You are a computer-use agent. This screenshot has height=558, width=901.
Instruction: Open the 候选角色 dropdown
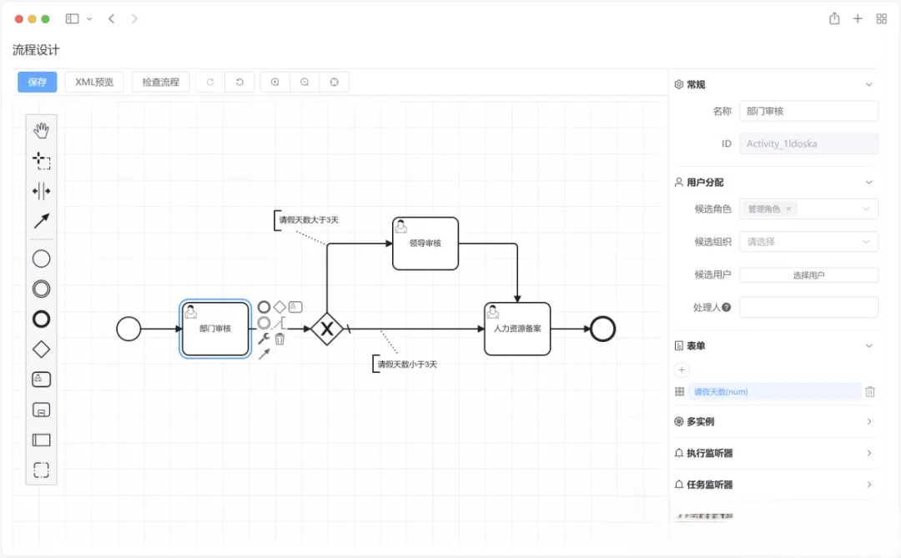(x=808, y=209)
